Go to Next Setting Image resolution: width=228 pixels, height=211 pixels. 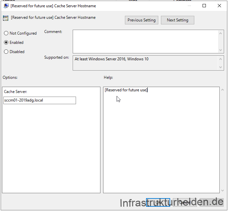(177, 20)
